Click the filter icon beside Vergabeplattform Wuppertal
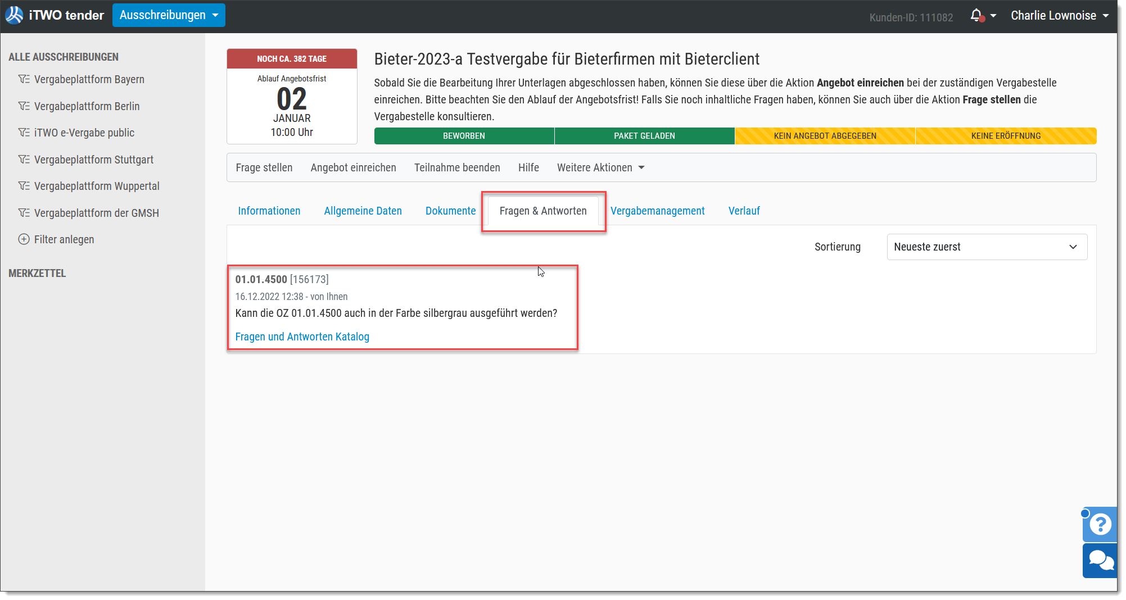Viewport: 1126px width, 600px height. tap(24, 186)
